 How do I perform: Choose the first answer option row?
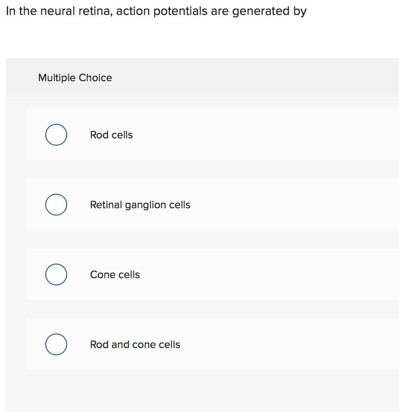[199, 135]
